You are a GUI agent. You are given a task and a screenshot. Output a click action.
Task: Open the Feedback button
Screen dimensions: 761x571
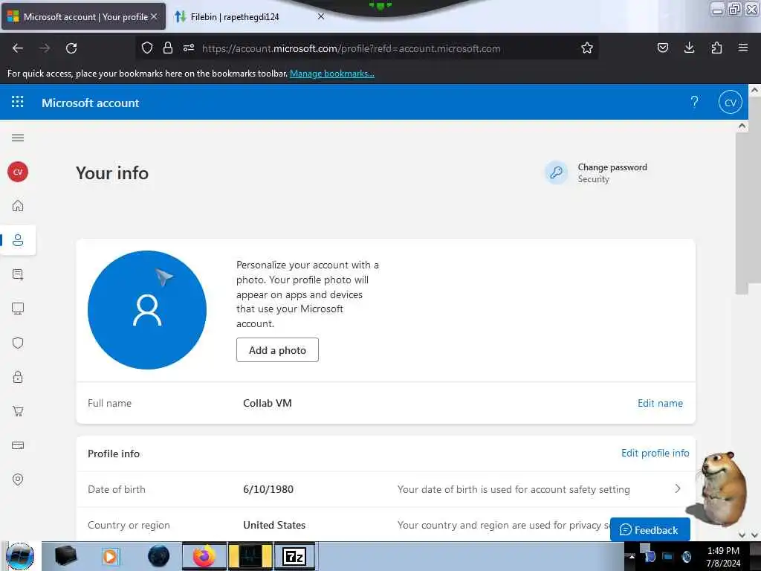(x=650, y=529)
